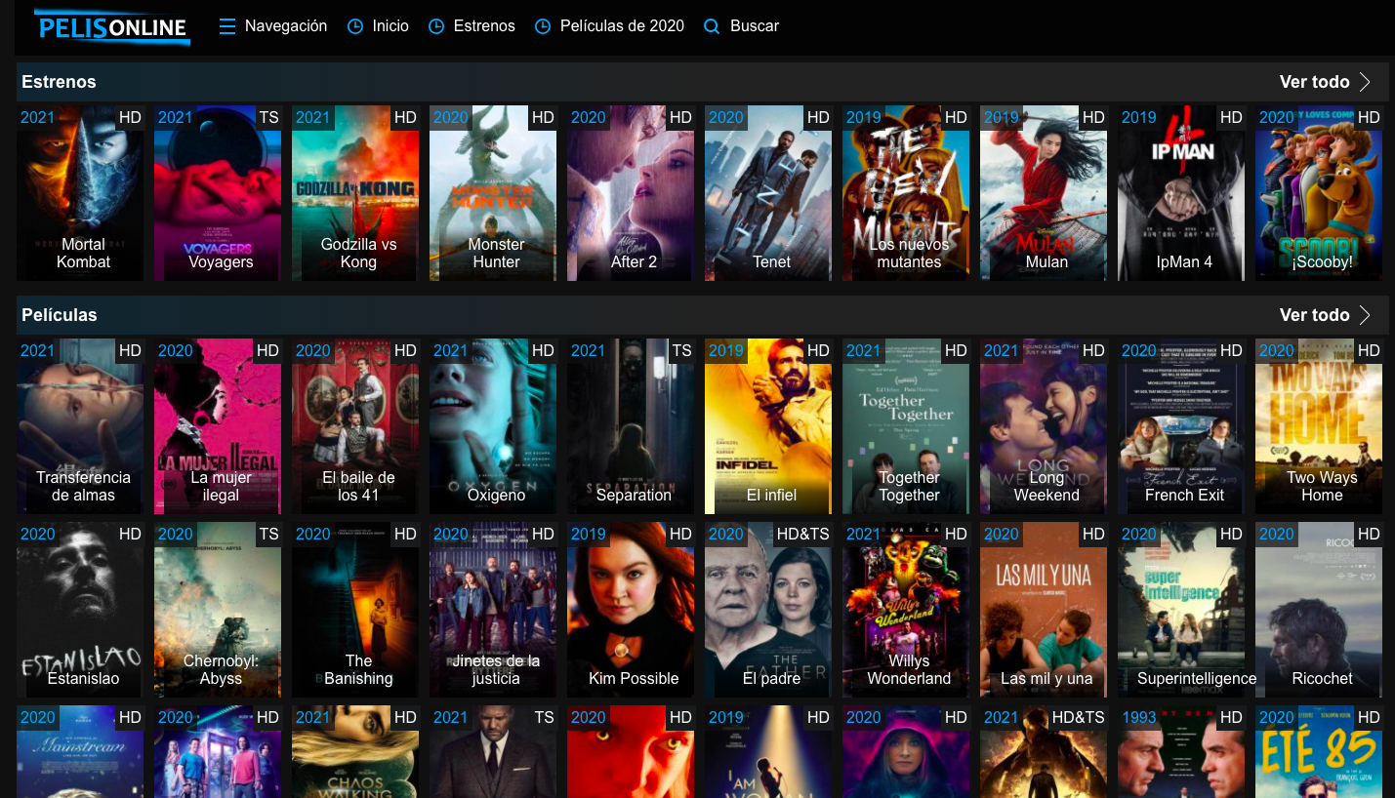Screen dimensions: 1395x798
Task: Expand Estrenos with the Ver todo chevron
Action: (x=1365, y=82)
